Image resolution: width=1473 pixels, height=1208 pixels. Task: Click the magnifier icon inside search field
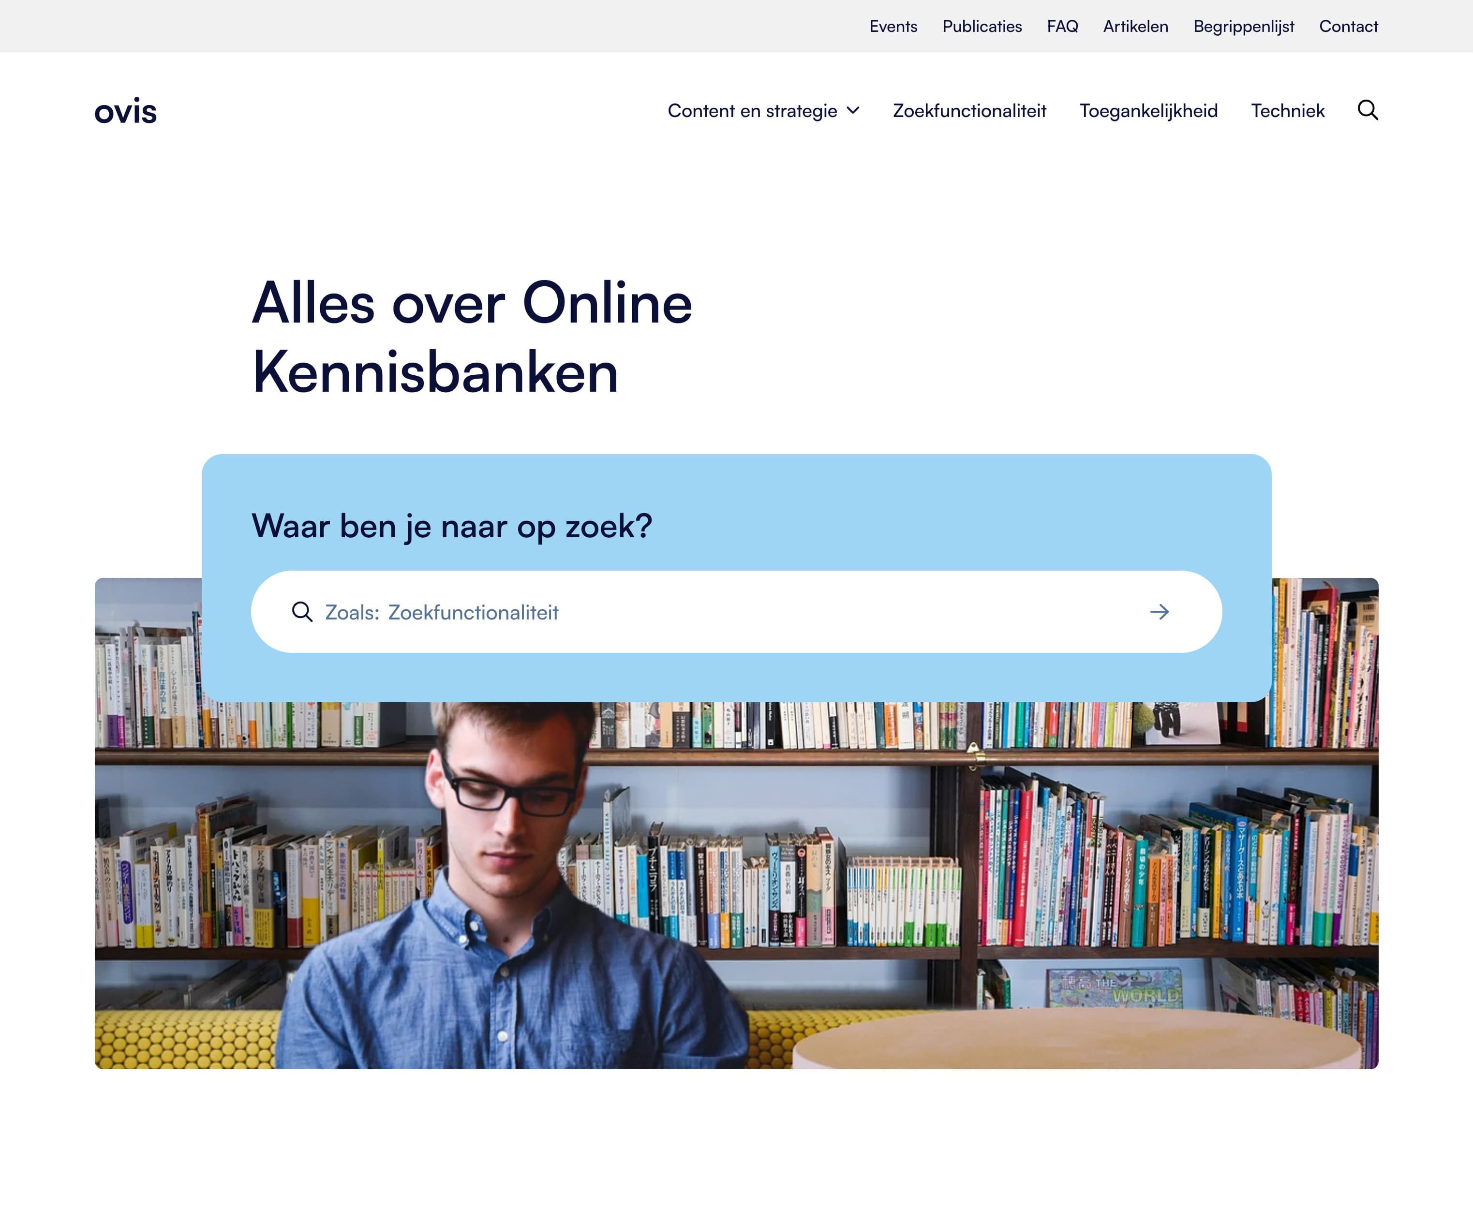tap(302, 612)
